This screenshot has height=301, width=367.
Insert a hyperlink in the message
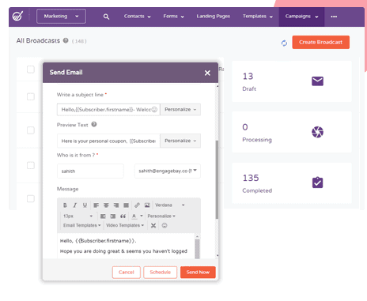(137, 205)
